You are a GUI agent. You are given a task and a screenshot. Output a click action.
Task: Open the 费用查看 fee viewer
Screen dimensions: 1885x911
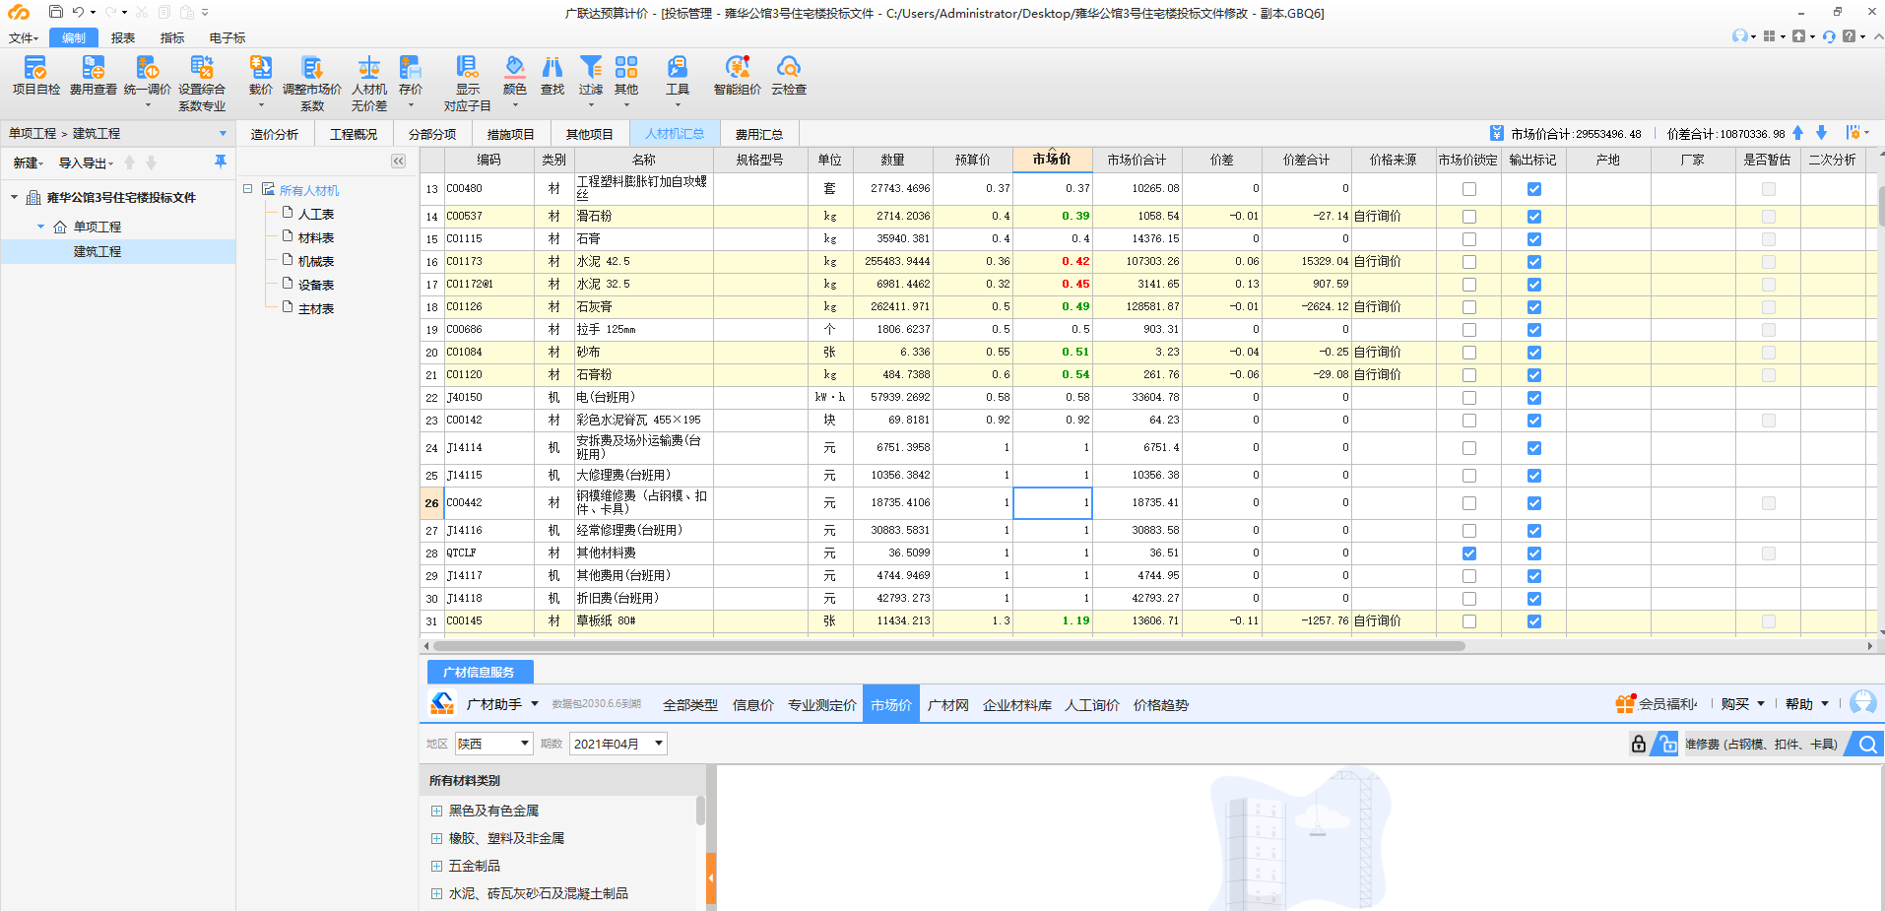click(93, 76)
